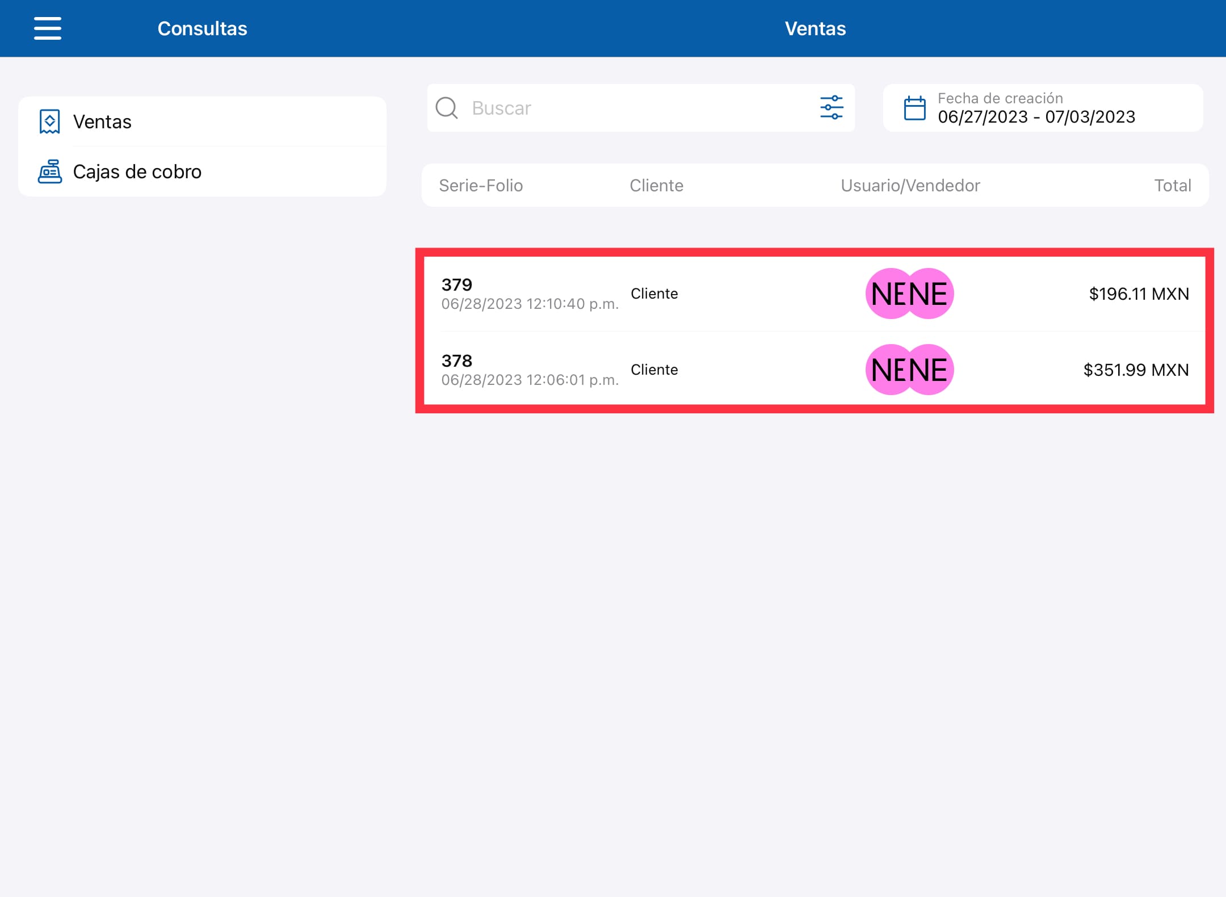Image resolution: width=1226 pixels, height=897 pixels.
Task: Open the hamburger menu
Action: (x=48, y=28)
